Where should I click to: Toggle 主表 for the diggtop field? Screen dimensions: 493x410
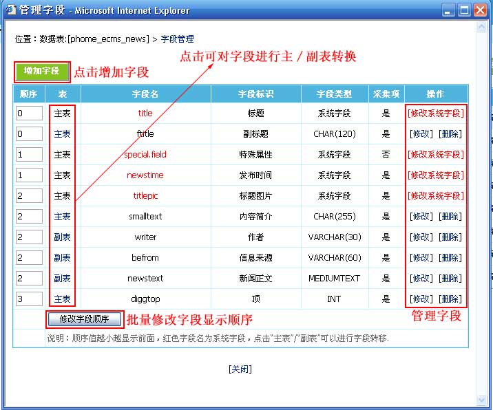tap(63, 299)
